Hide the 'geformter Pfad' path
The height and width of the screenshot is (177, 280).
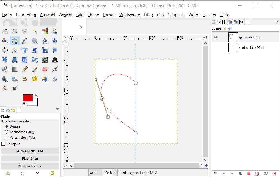click(x=216, y=37)
